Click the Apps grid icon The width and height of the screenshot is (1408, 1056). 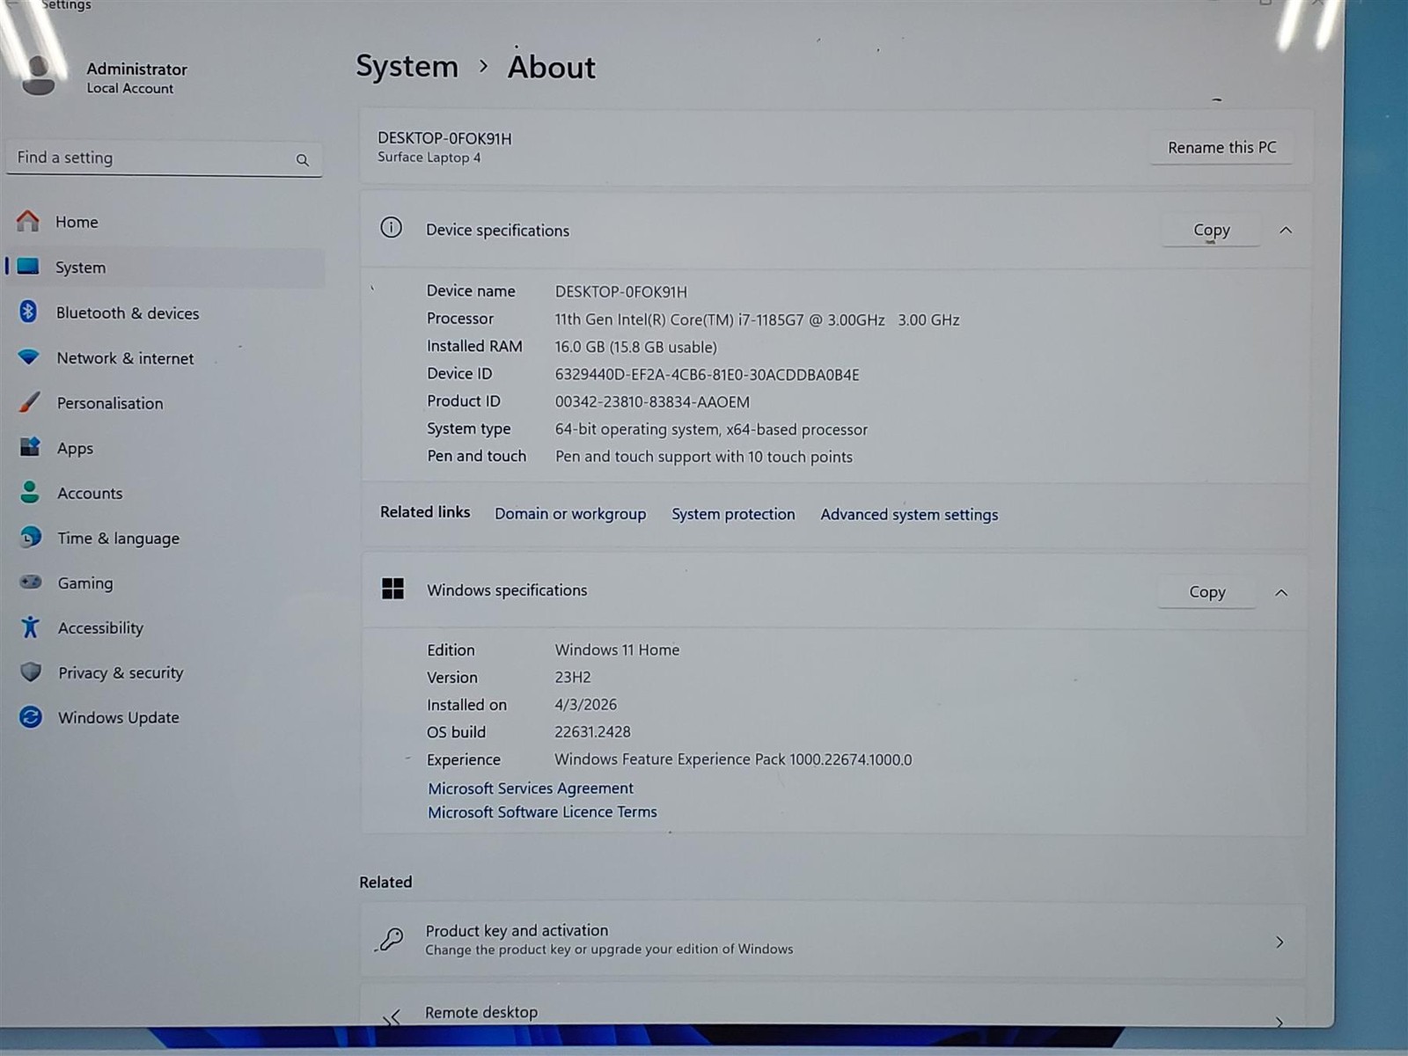(30, 447)
